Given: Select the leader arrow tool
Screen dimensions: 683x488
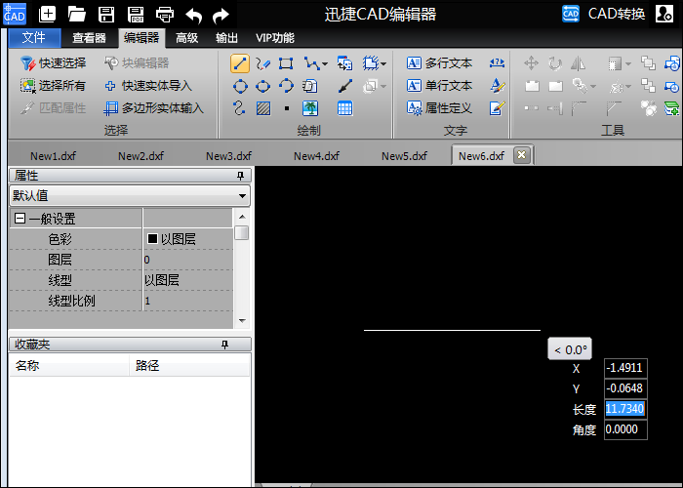Looking at the screenshot, I should [x=344, y=86].
